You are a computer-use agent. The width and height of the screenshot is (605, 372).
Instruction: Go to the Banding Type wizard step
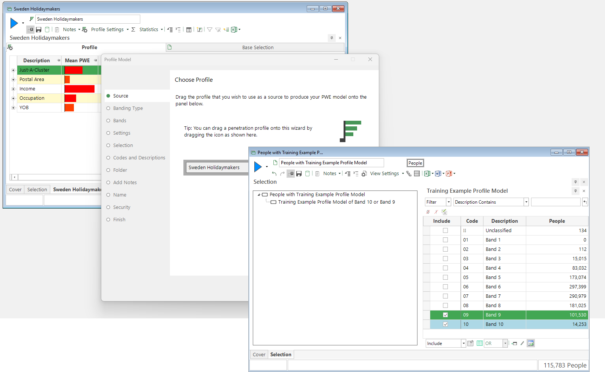coord(128,108)
